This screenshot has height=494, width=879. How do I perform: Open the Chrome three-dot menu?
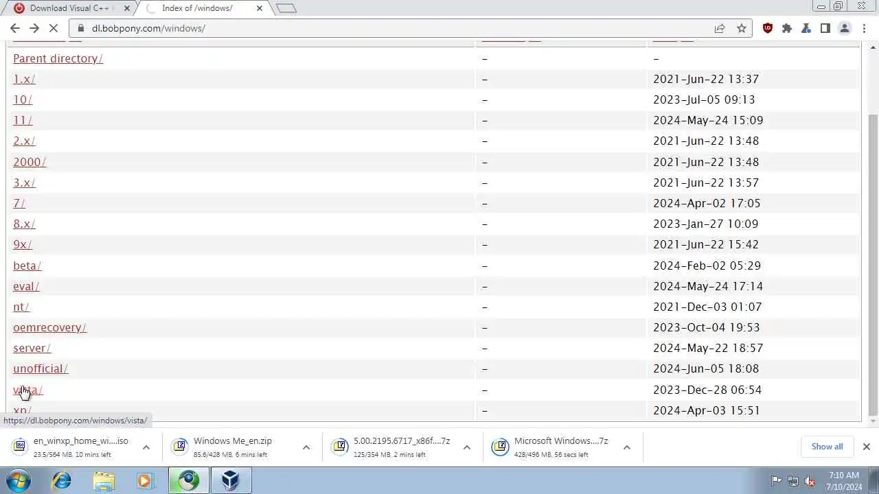click(x=864, y=28)
